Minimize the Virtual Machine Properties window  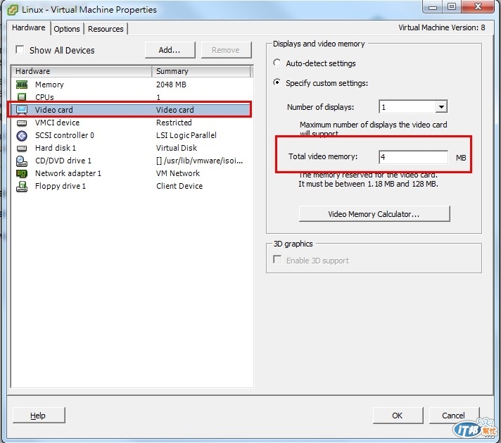point(433,6)
